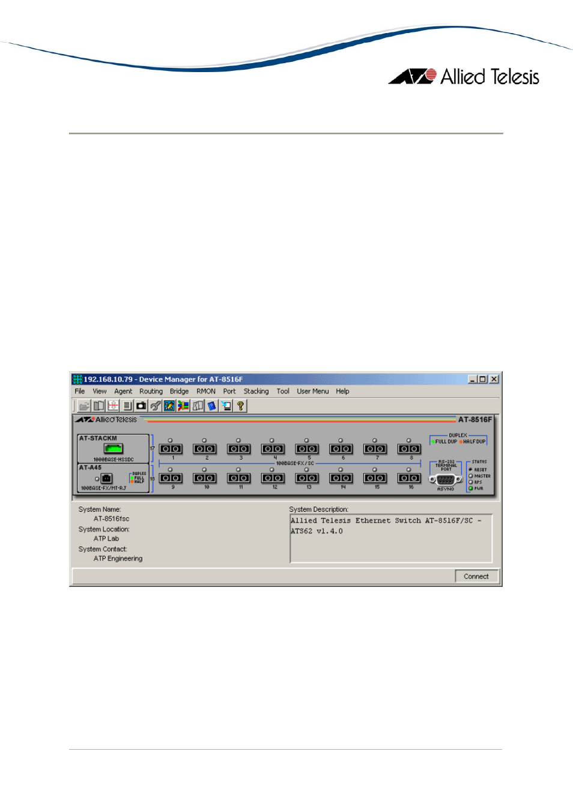The height and width of the screenshot is (811, 573).
Task: Select fiber port 15 on the switch
Action: tap(375, 478)
